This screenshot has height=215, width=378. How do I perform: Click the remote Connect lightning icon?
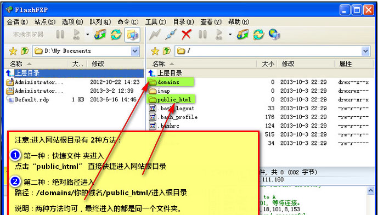click(155, 35)
